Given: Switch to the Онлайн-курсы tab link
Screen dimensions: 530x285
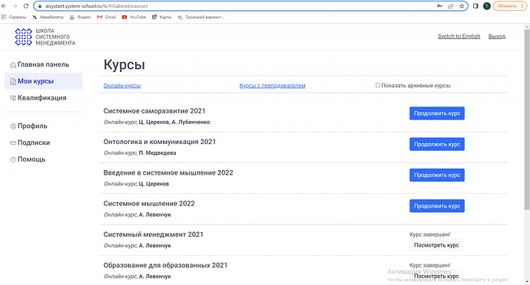Looking at the screenshot, I should 122,86.
